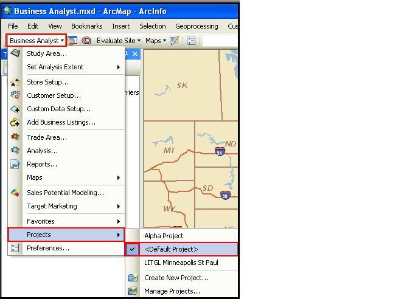Open the Geoprocessing menu
418x299 pixels.
coord(197,26)
